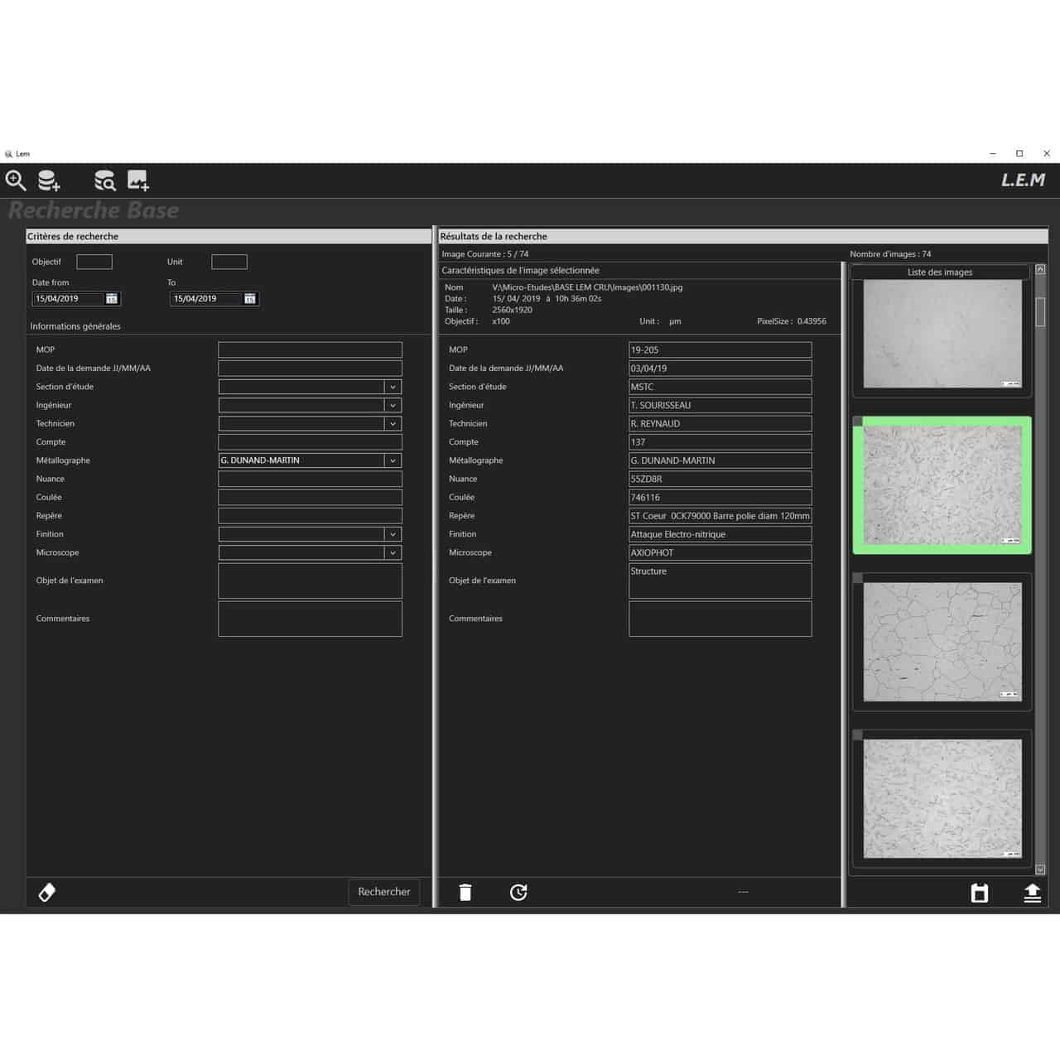Image resolution: width=1060 pixels, height=1060 pixels.
Task: Tick checkbox on the bottom thumbnail
Action: tap(858, 735)
